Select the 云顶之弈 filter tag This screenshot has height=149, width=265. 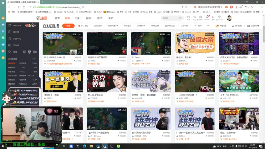98,26
